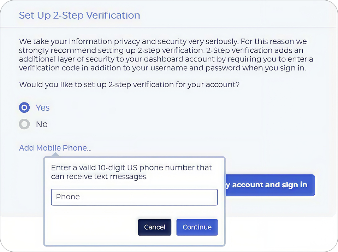This screenshot has height=252, width=338.
Task: Select the No radio button
Action: tap(24, 124)
